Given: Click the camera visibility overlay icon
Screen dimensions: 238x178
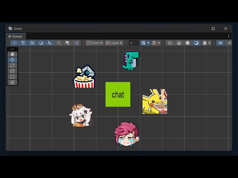Looking at the screenshot, I should click(x=67, y=43).
